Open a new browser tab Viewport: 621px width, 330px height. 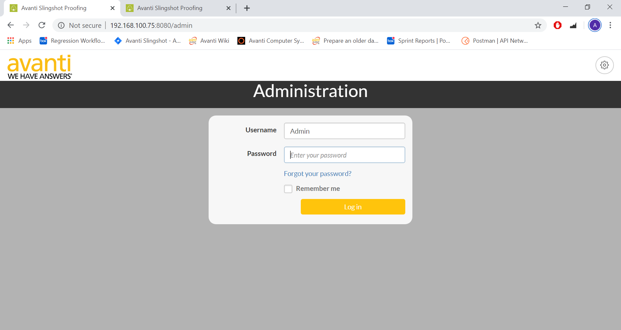coord(247,8)
